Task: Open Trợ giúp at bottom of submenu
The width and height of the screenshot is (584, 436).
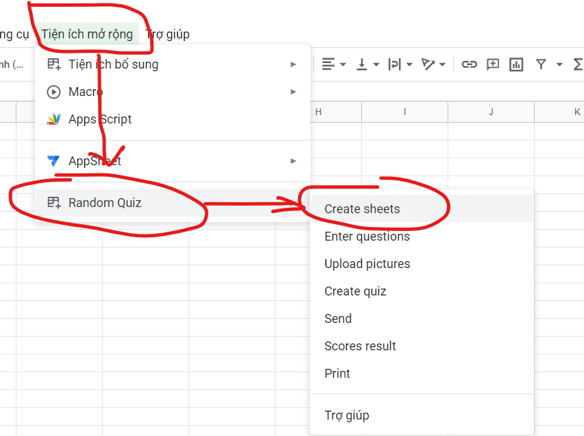Action: tap(422, 415)
